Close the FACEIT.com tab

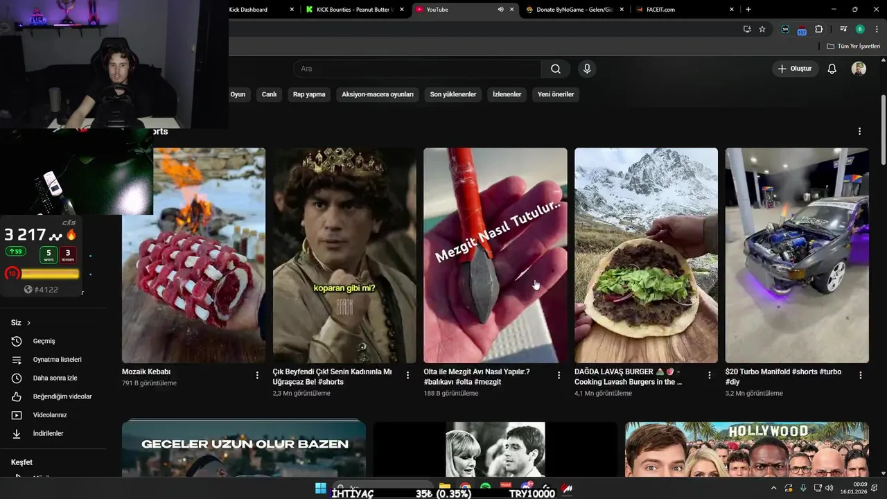(732, 10)
